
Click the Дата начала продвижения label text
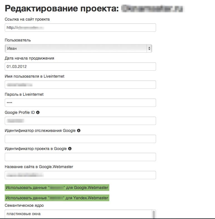pyautogui.click(x=29, y=58)
